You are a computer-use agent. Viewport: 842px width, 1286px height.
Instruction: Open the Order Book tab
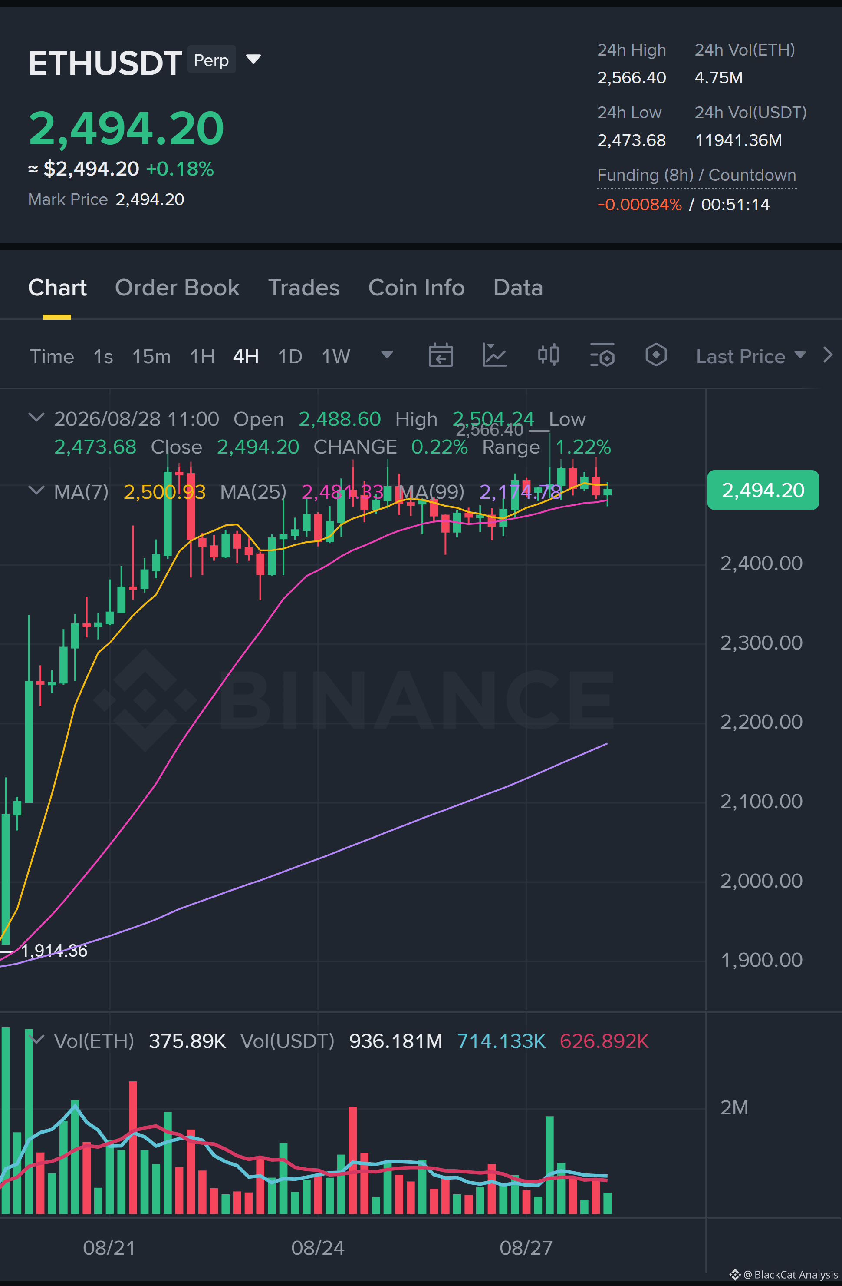tap(177, 288)
